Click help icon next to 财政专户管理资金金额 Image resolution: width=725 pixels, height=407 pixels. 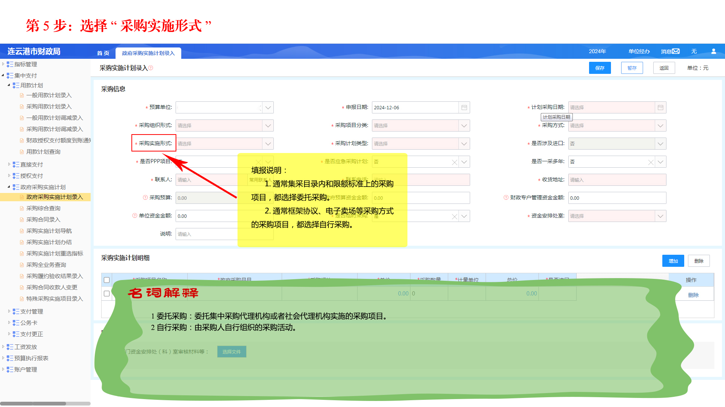click(506, 197)
